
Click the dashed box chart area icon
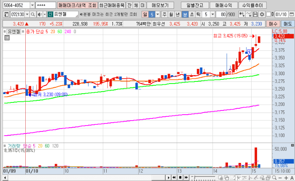click(233, 178)
